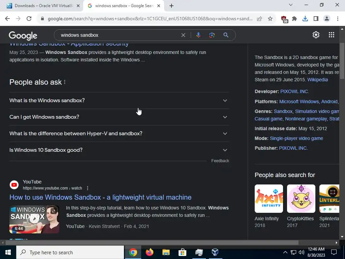Open the red extension icon with badge 30
This screenshot has width=345, height=259.
click(284, 19)
